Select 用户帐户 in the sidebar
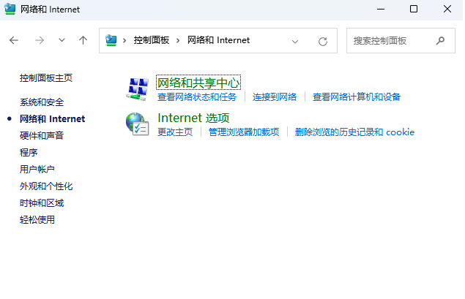Image resolution: width=465 pixels, height=299 pixels. point(37,170)
